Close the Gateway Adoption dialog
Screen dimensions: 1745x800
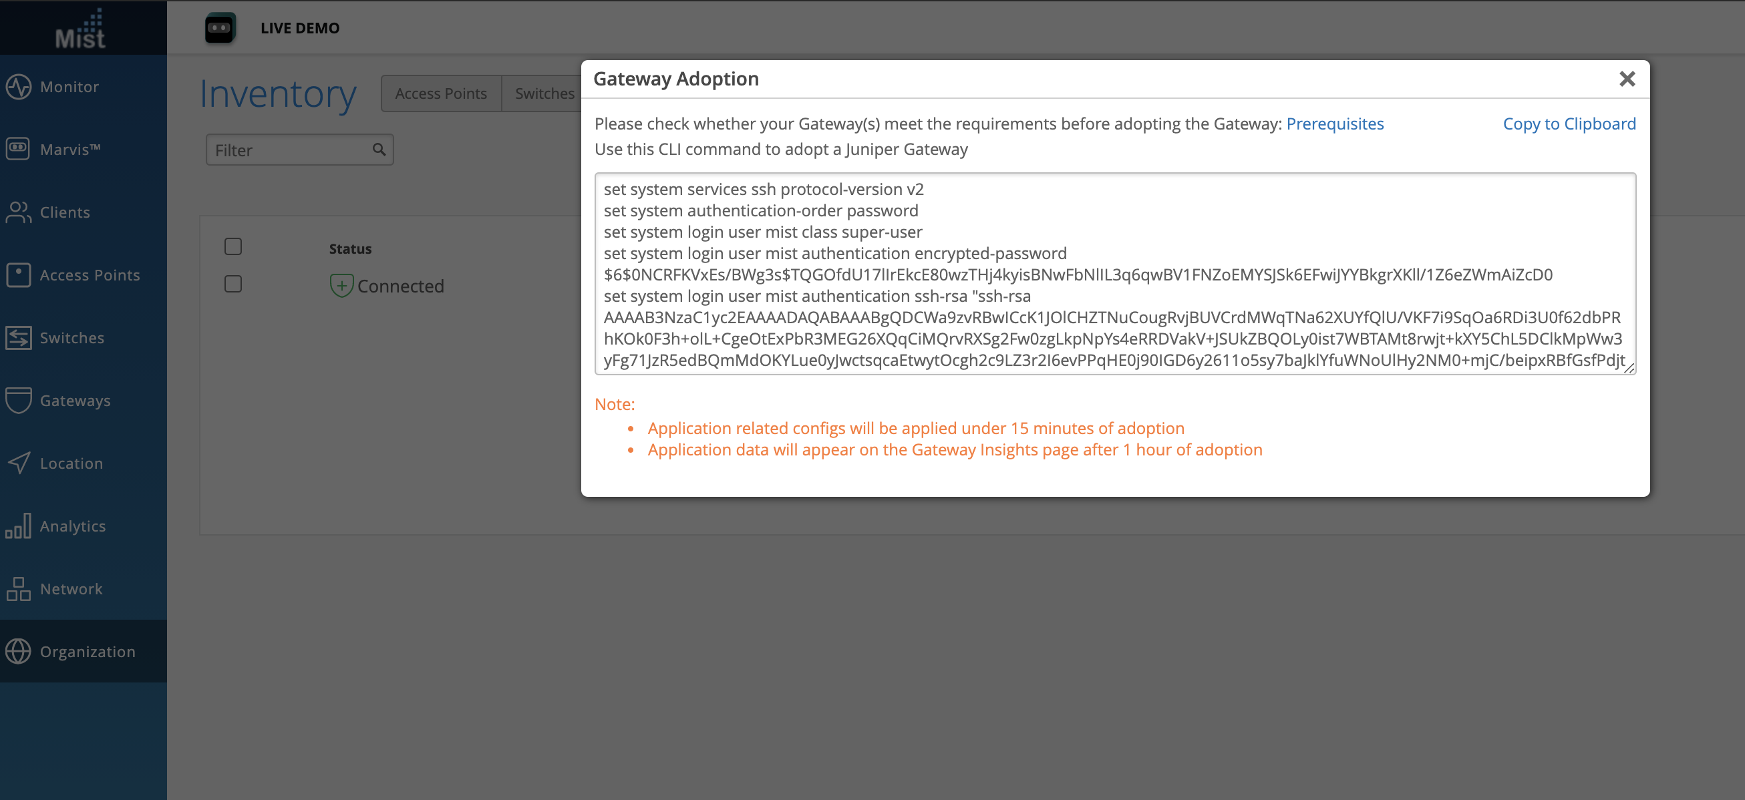pyautogui.click(x=1627, y=79)
